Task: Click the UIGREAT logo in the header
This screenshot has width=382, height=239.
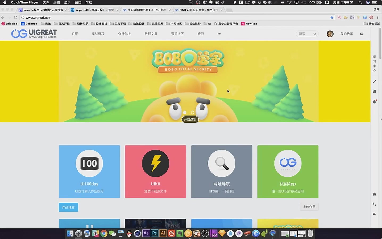Action: (34, 34)
